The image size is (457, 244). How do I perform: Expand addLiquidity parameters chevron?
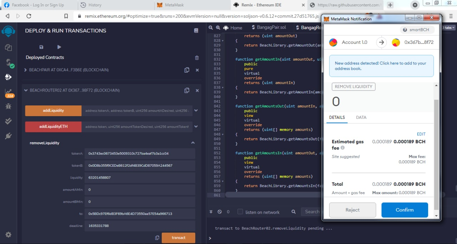(x=196, y=111)
